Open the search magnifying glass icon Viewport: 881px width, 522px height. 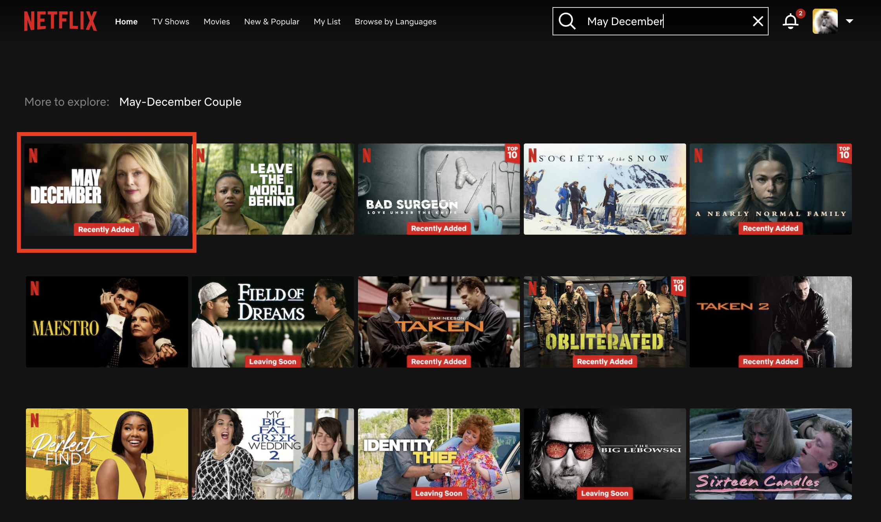567,21
